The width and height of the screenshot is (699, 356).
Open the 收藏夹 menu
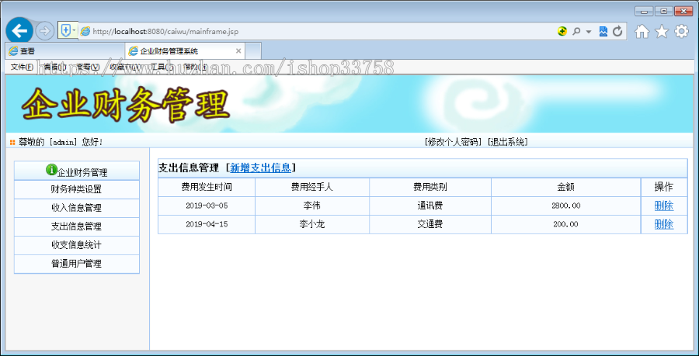(125, 67)
